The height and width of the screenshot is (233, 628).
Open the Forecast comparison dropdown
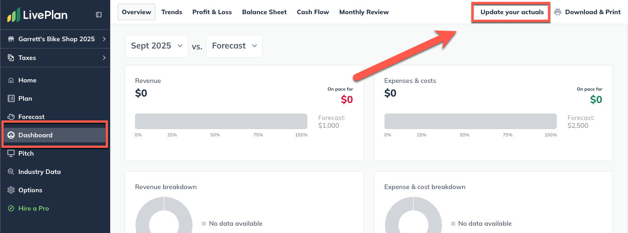(x=234, y=46)
